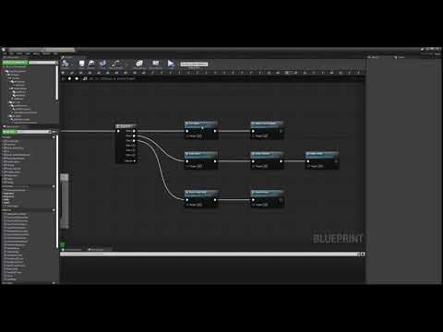Click the Components panel vertical scrollbar
Viewport: 443px width, 332px height.
[57, 83]
